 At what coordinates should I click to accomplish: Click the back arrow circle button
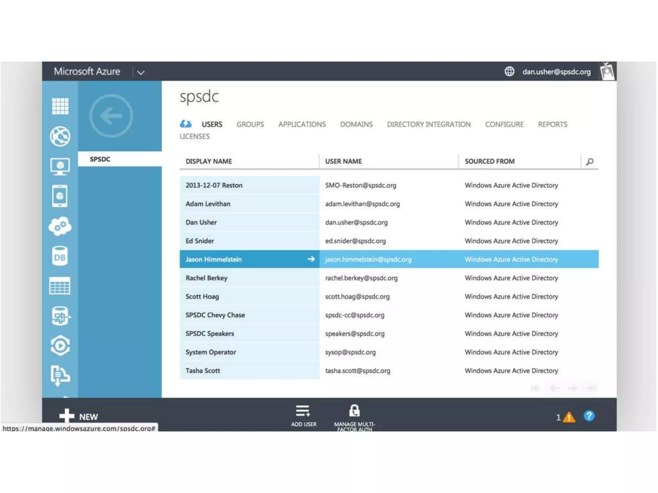click(x=111, y=116)
